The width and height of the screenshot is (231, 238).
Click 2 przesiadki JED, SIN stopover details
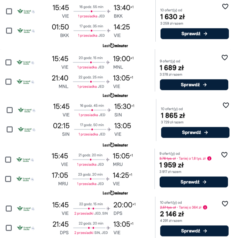coord(91,214)
